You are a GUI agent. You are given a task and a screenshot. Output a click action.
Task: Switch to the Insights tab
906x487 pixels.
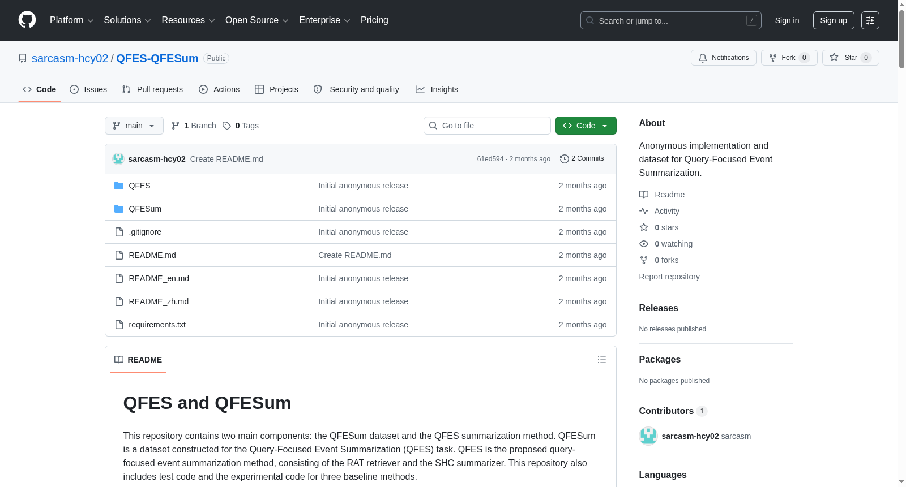point(437,89)
